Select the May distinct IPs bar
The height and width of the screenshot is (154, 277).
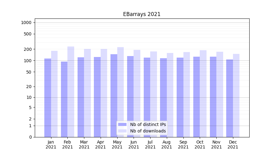click(x=114, y=95)
